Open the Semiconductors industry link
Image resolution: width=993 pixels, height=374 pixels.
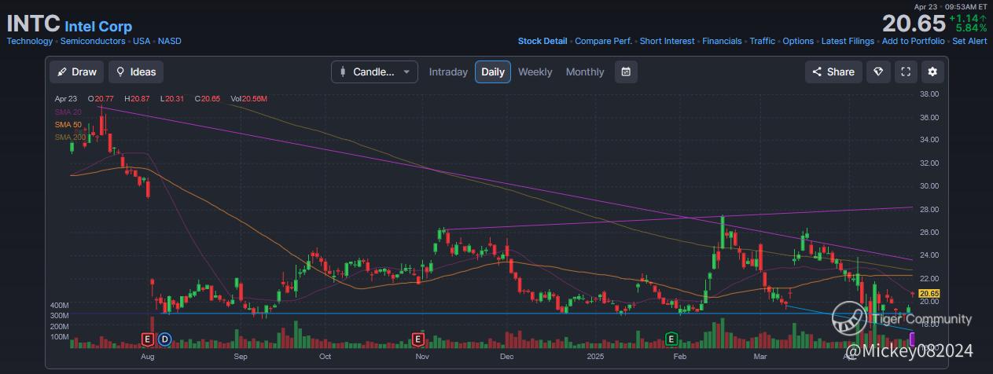(x=93, y=41)
